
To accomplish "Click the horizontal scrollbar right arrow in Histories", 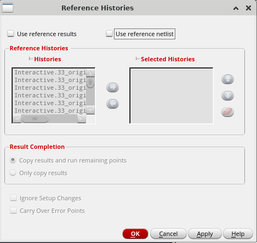I will [x=82, y=119].
